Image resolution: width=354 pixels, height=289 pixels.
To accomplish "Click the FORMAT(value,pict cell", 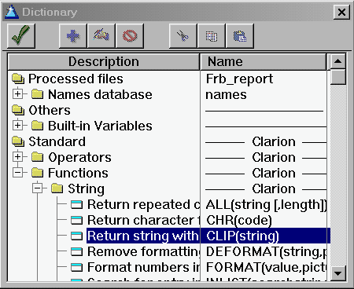I will tap(266, 267).
